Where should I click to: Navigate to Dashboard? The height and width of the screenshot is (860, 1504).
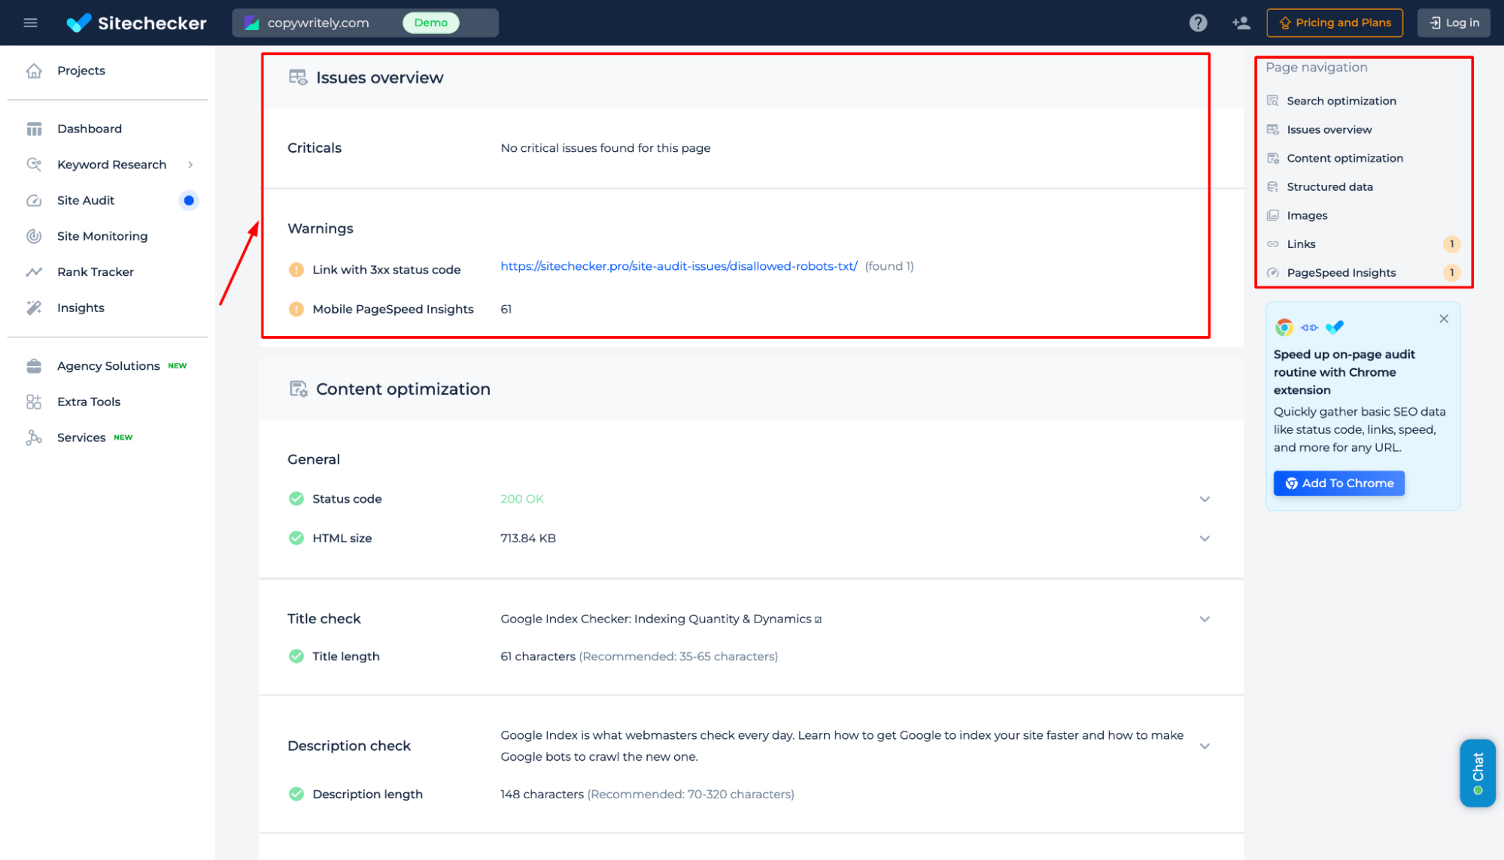click(x=90, y=128)
